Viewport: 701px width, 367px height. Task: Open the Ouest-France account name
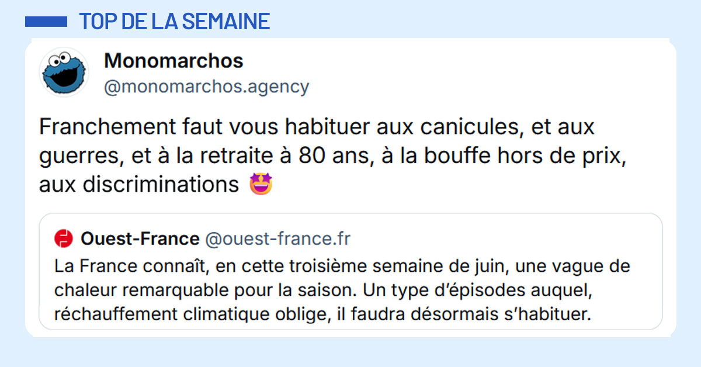click(140, 239)
